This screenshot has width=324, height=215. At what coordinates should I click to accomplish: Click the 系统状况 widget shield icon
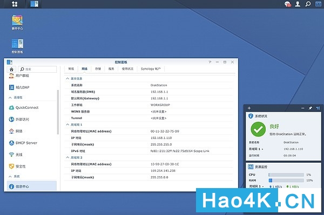(x=251, y=116)
